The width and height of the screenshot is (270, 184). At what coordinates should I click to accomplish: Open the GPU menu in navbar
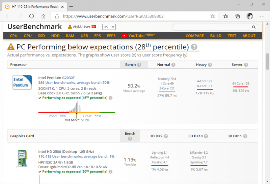pyautogui.click(x=28, y=36)
